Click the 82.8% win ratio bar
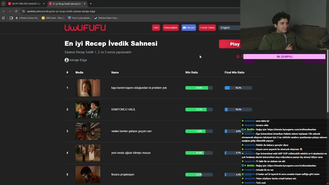The width and height of the screenshot is (329, 185). 199,88
